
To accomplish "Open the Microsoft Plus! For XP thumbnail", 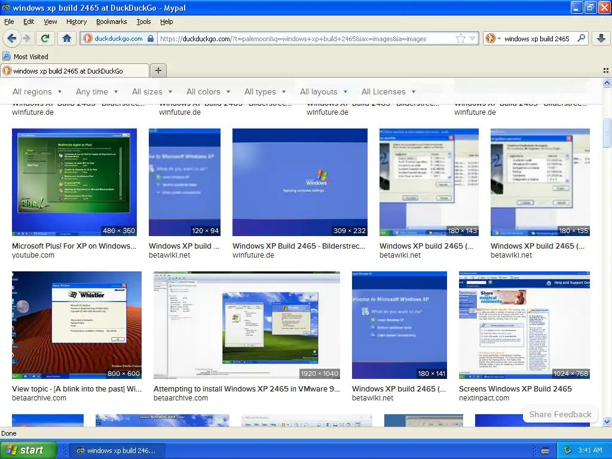I will [74, 182].
